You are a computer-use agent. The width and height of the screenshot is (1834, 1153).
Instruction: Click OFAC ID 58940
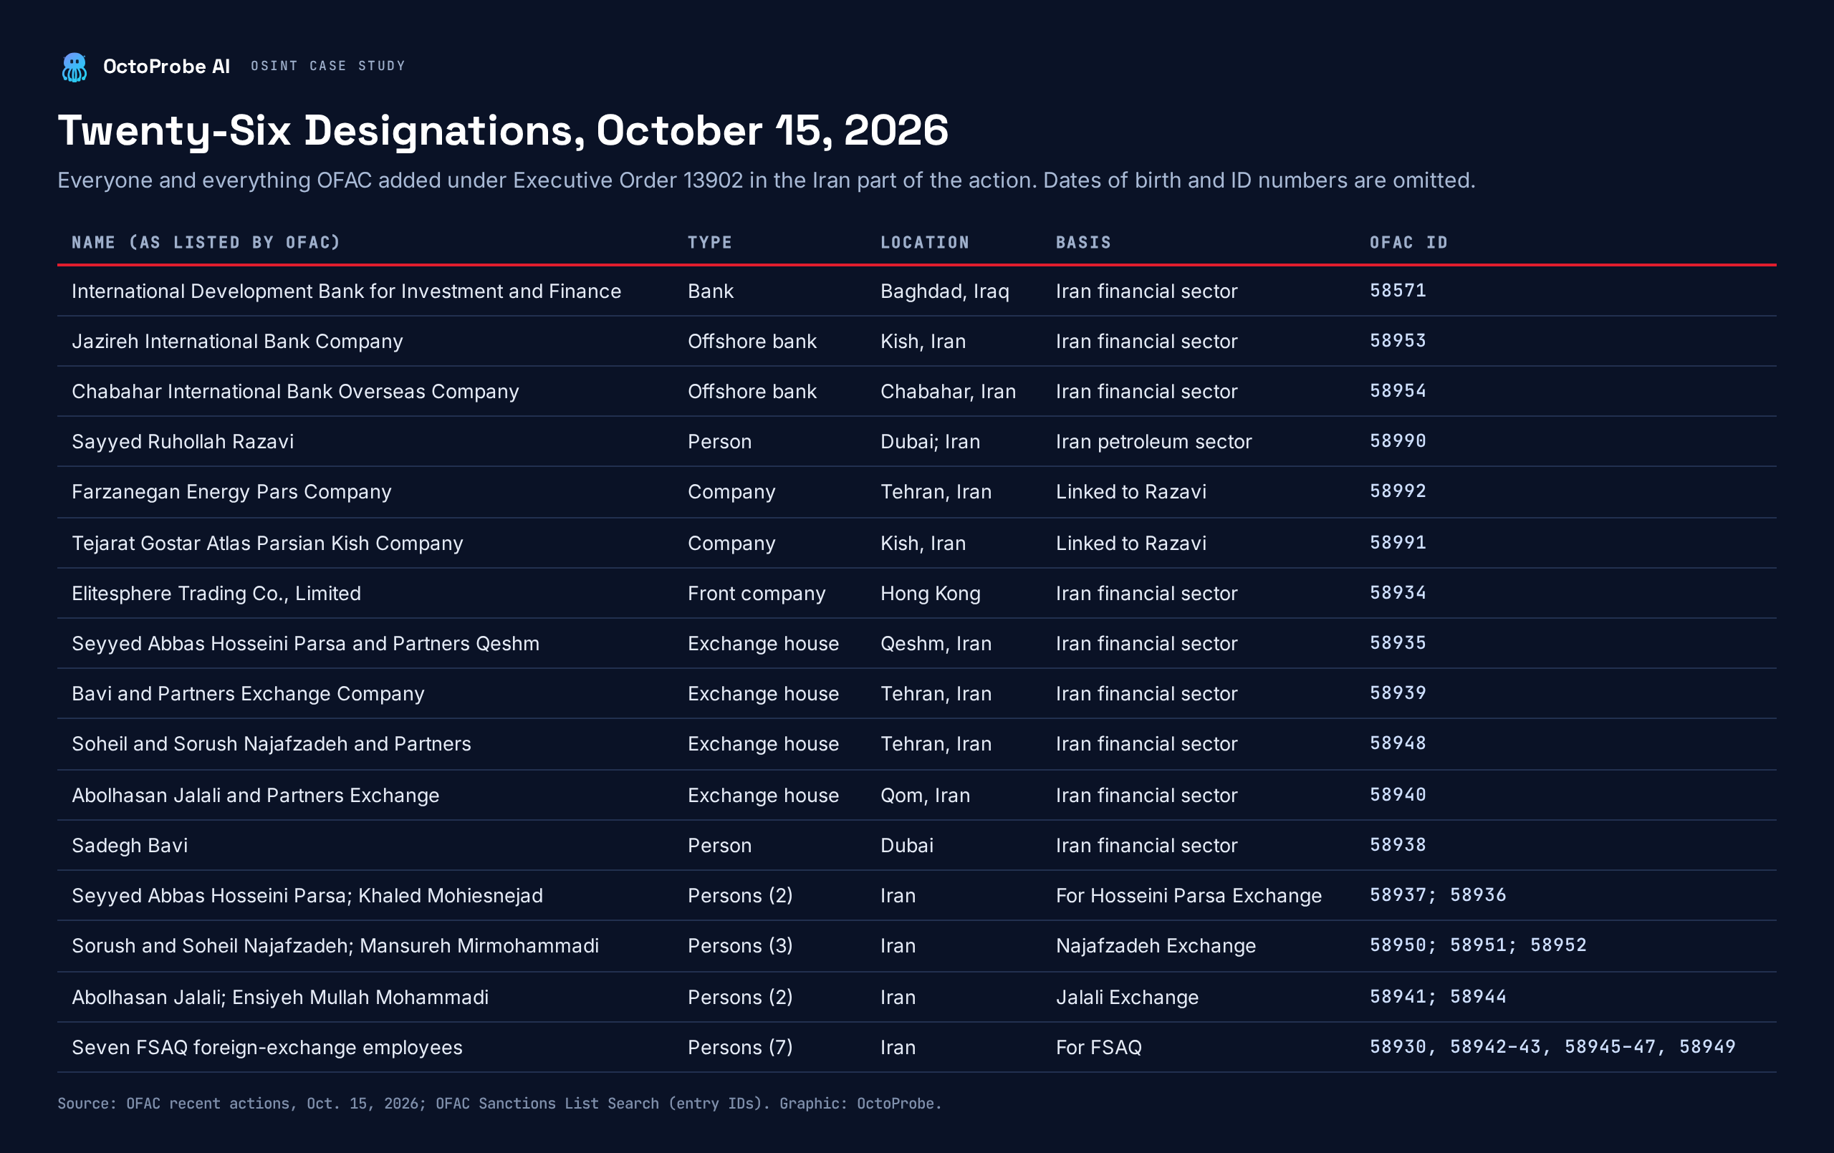pos(1398,794)
